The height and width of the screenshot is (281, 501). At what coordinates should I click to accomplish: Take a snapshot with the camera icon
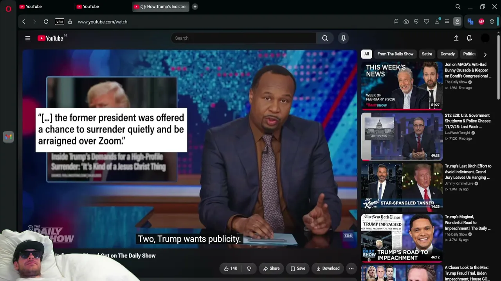[406, 22]
